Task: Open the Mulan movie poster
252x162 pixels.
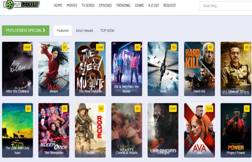Action: point(54,69)
